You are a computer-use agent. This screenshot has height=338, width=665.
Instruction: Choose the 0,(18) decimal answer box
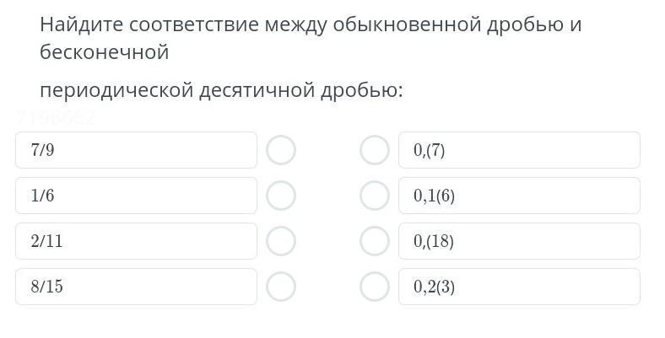coord(519,242)
